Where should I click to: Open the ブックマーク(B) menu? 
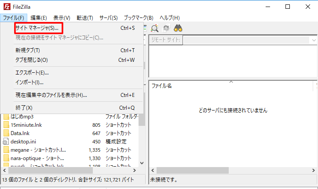(x=138, y=18)
